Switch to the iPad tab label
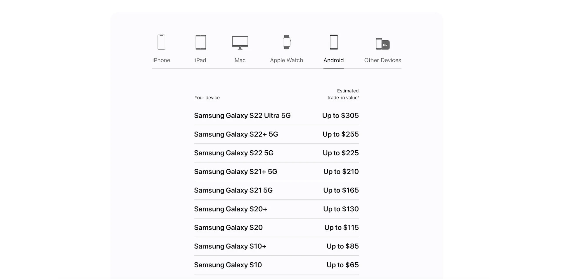Viewport: 561px width, 279px height. pyautogui.click(x=200, y=60)
